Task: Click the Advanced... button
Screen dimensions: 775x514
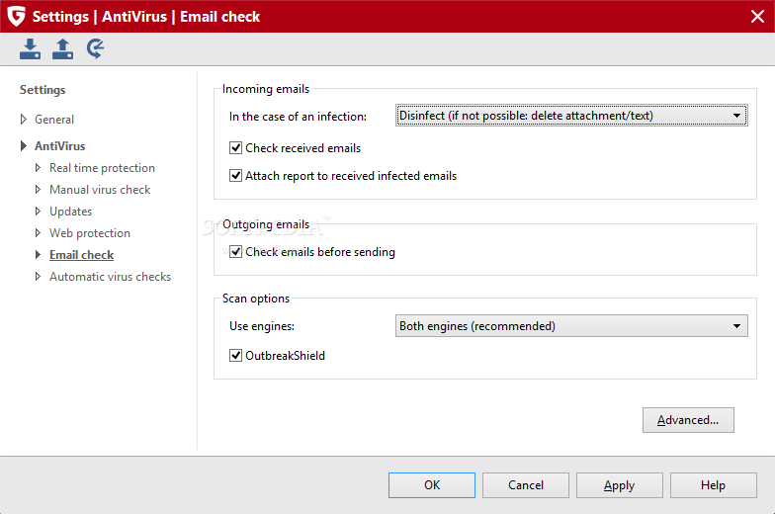Action: coord(688,420)
